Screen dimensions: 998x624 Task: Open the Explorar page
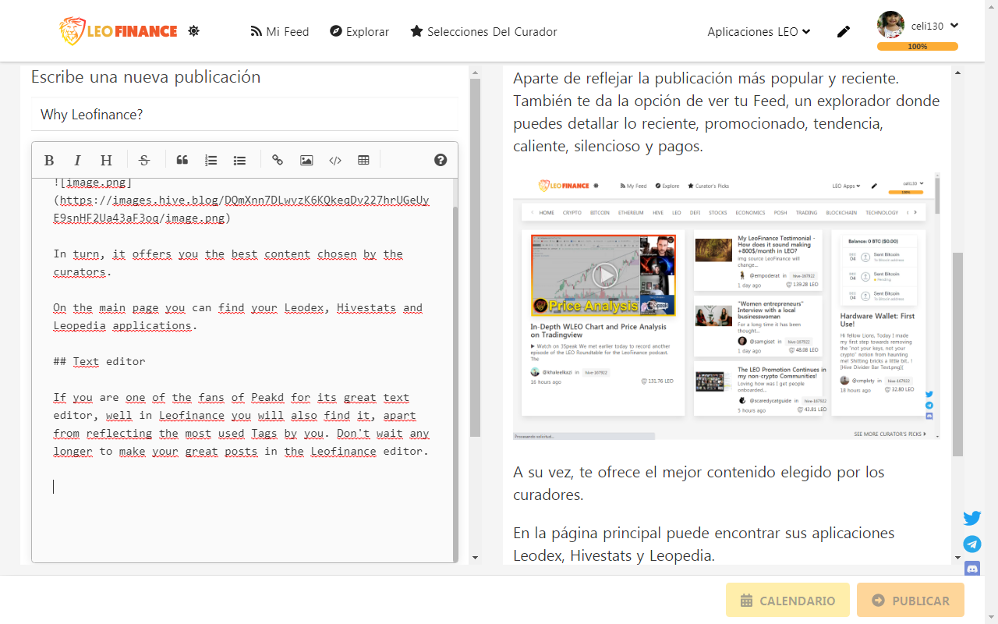[x=359, y=32]
